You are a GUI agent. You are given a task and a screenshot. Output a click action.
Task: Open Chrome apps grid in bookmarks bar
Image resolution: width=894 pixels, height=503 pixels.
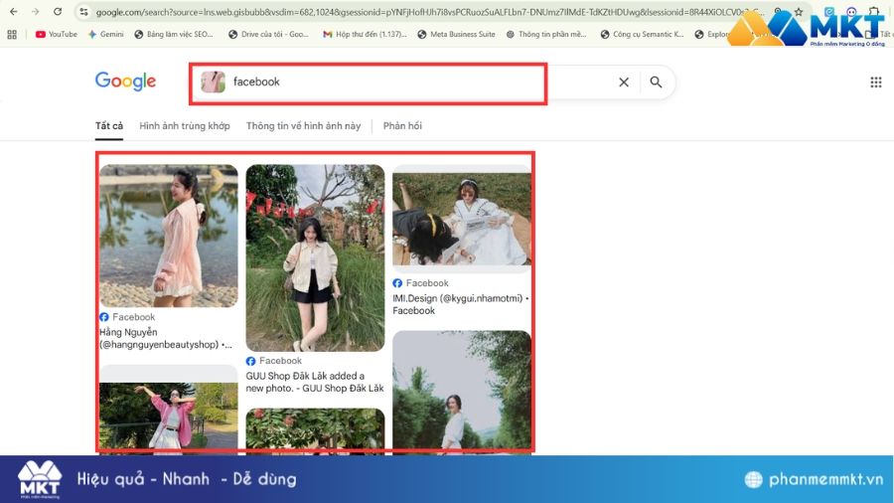[x=12, y=34]
